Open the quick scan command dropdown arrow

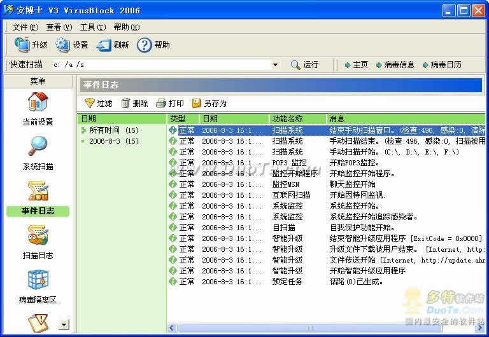[x=275, y=65]
